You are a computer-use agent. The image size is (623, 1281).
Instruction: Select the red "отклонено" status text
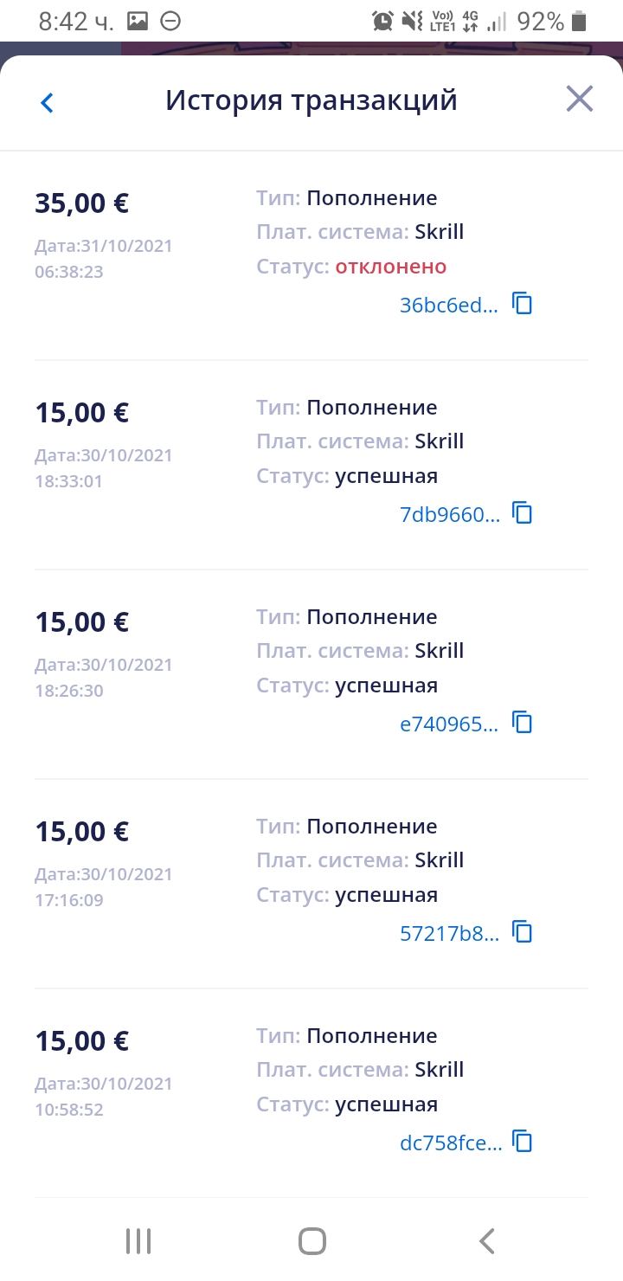[391, 267]
